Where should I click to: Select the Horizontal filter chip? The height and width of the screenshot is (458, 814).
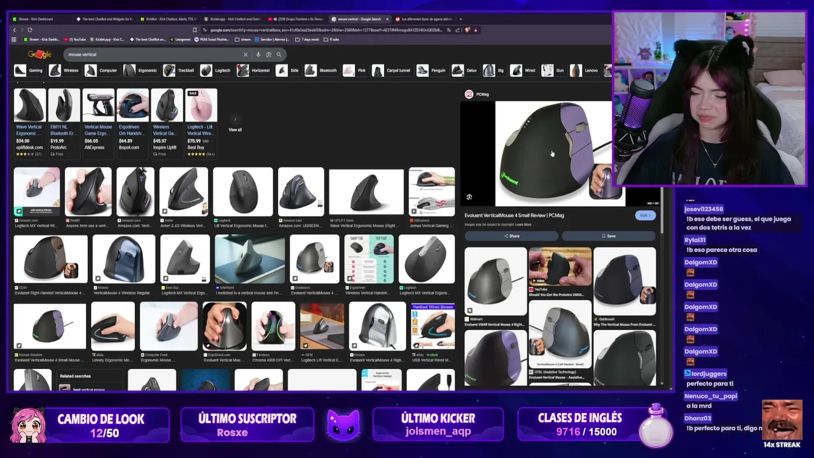pyautogui.click(x=254, y=71)
